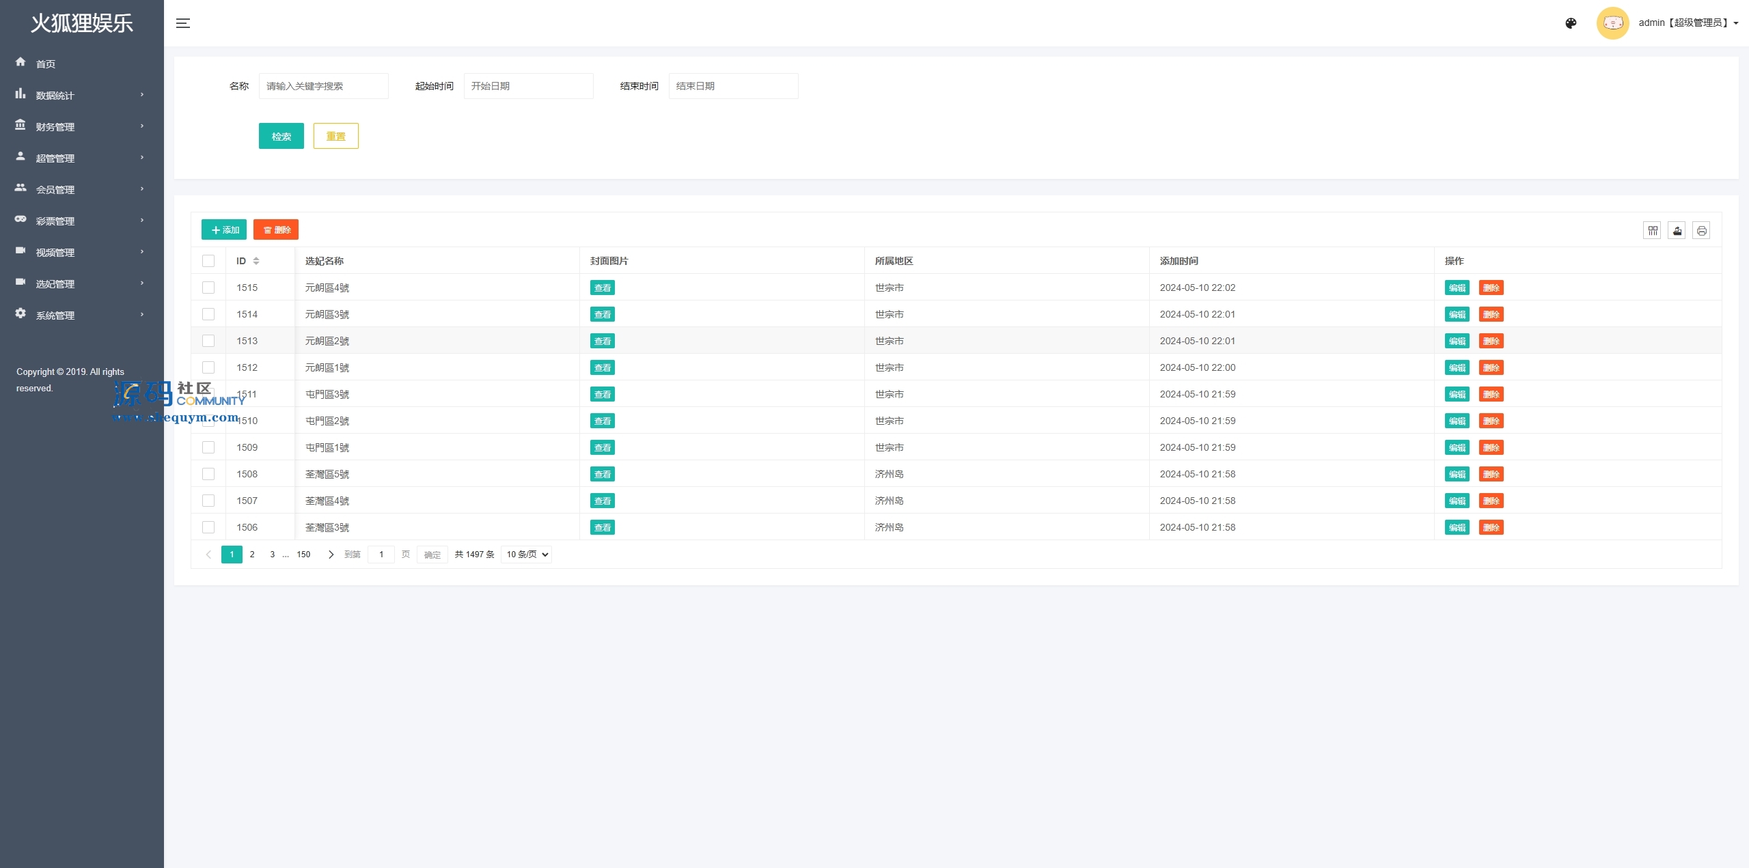Tick the checkbox for row 1515
This screenshot has width=1749, height=868.
[208, 288]
